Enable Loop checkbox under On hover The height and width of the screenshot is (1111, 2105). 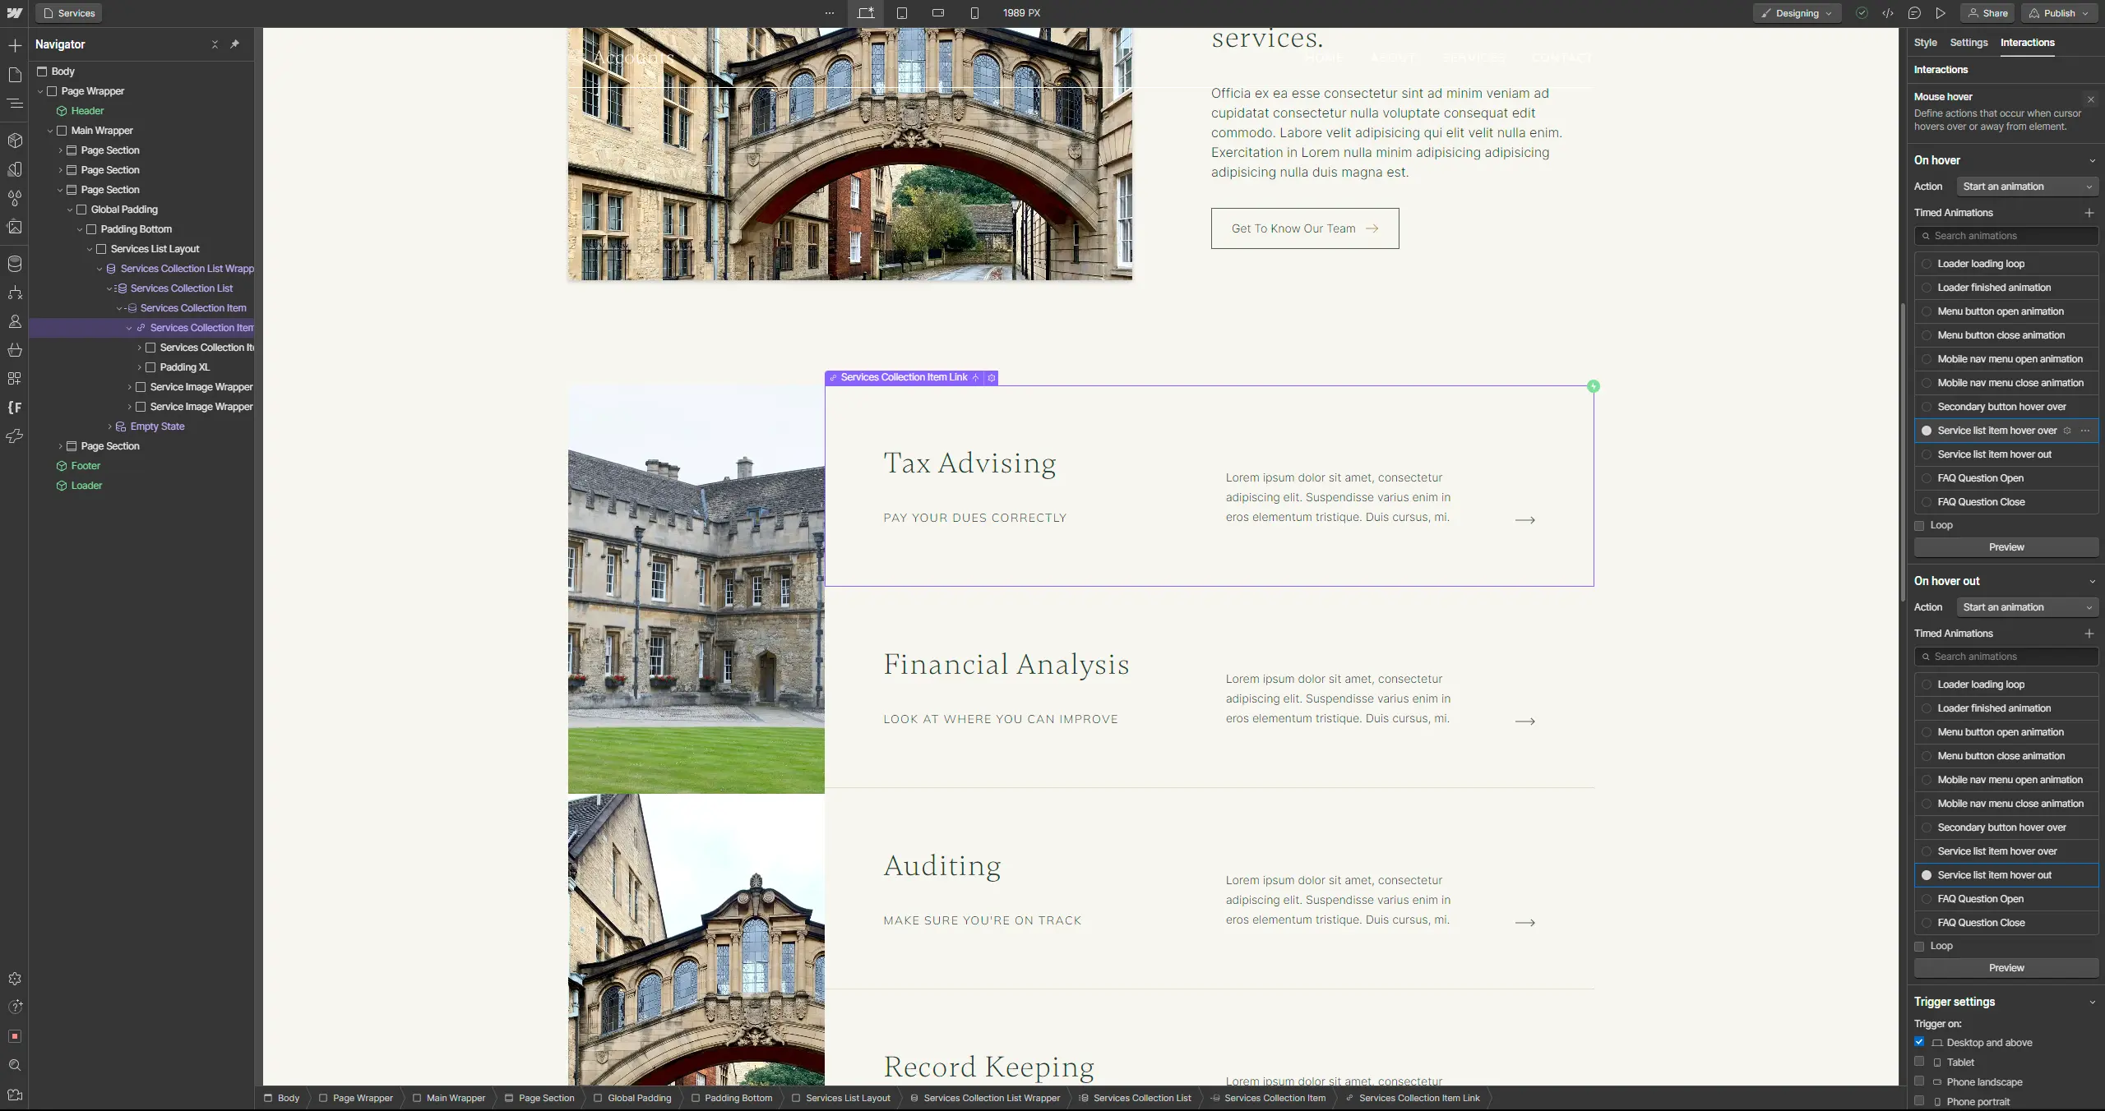tap(1919, 526)
